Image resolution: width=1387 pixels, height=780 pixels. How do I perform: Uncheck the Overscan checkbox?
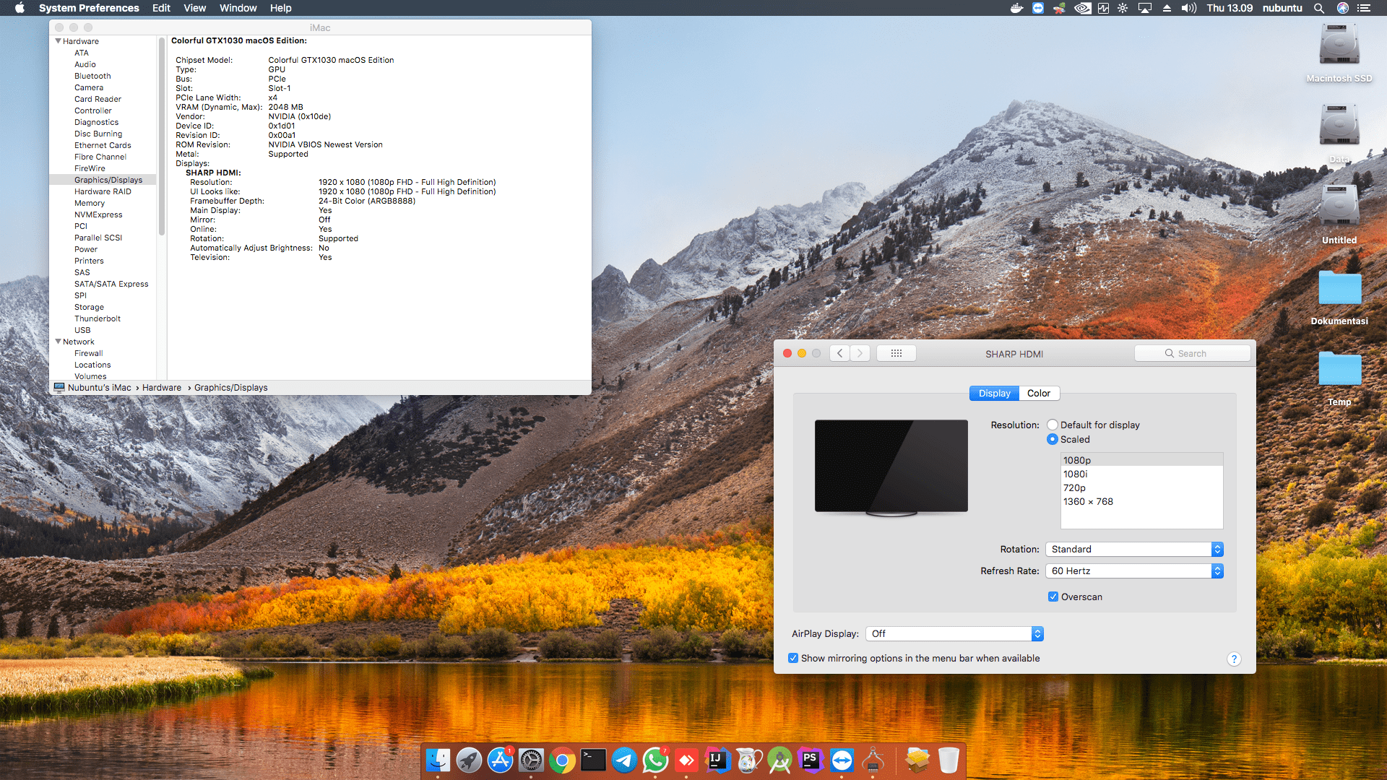(x=1053, y=597)
